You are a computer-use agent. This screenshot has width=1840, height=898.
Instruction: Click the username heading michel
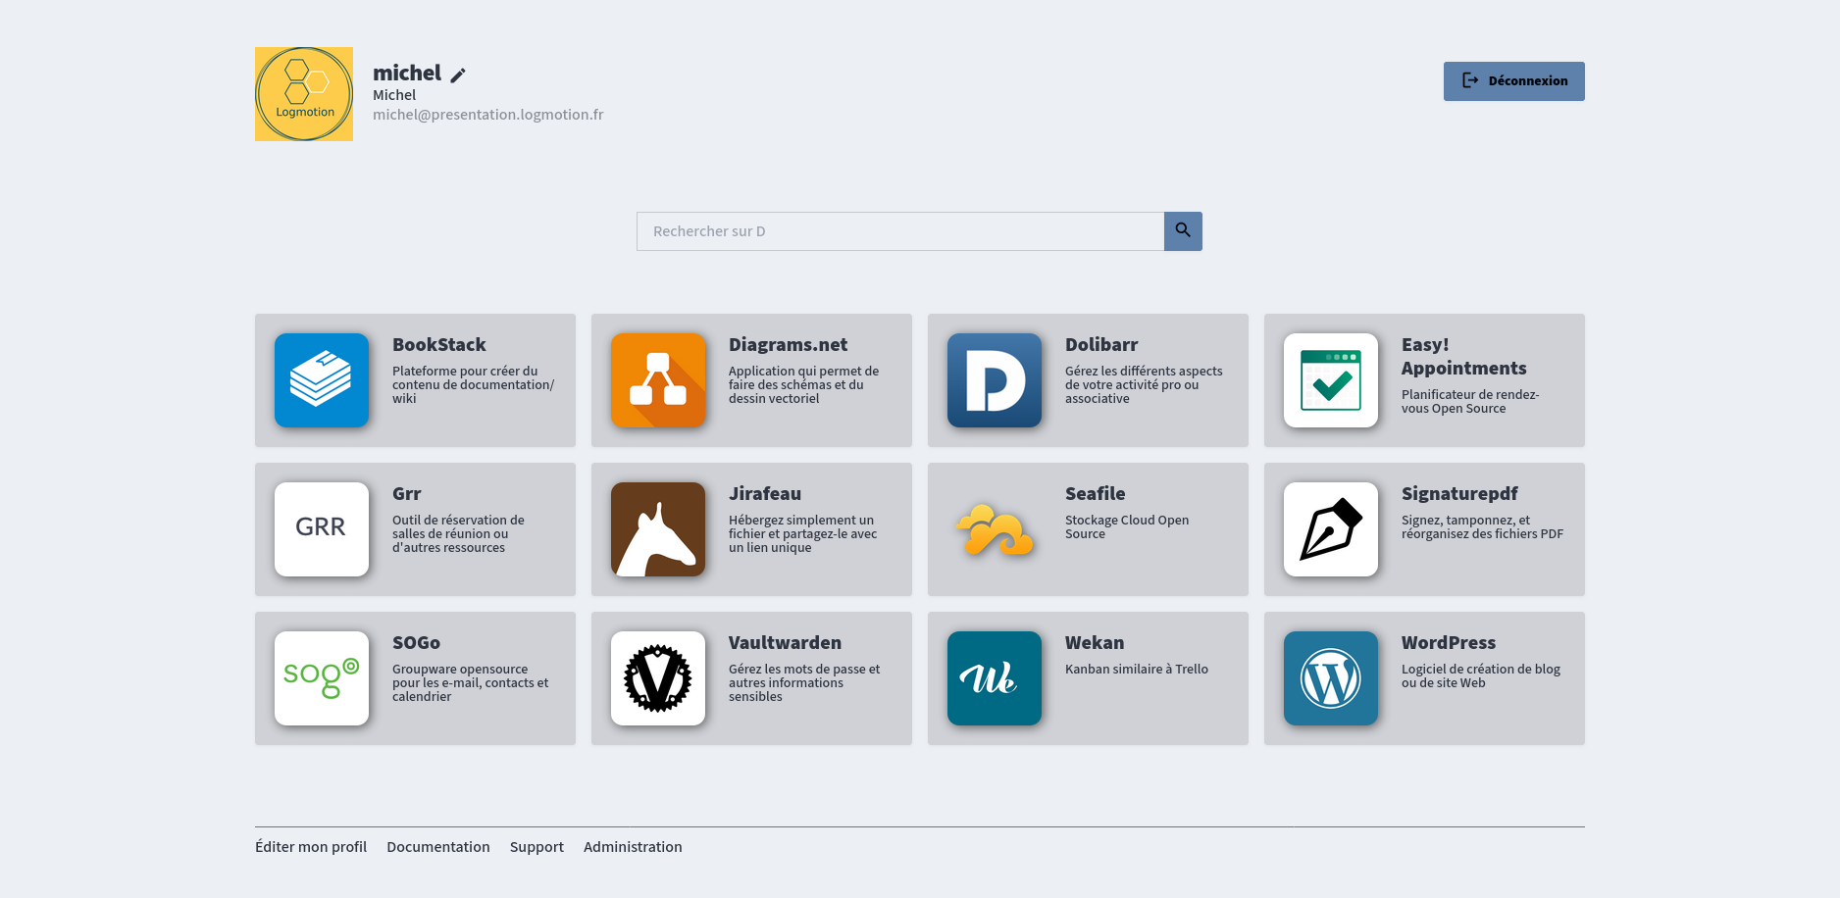click(407, 74)
